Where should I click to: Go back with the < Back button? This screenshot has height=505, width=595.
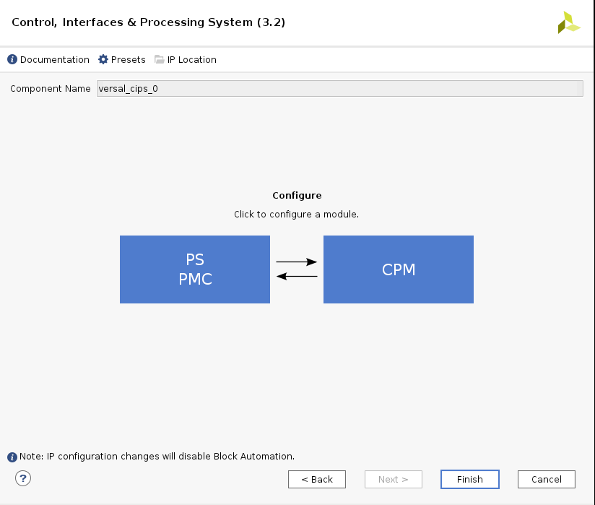317,480
